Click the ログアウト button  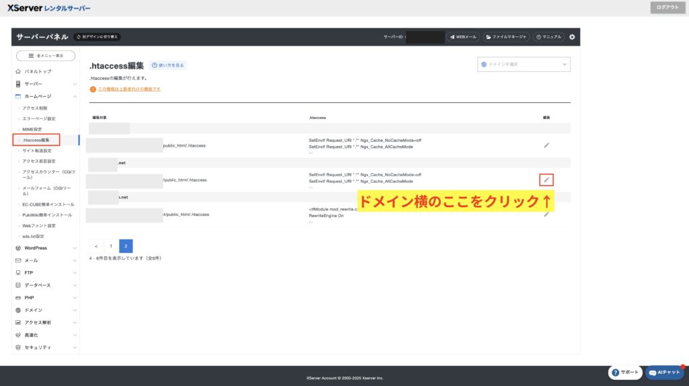pos(667,7)
